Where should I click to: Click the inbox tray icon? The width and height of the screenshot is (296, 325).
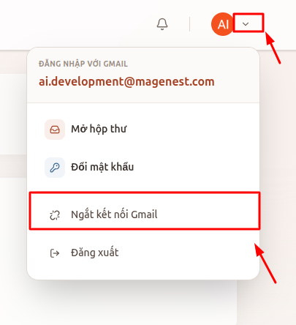[55, 130]
